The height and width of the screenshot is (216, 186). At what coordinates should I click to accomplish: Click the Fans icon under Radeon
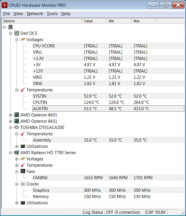click(23, 172)
